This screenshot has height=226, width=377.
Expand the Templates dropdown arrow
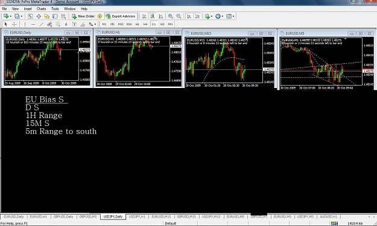[x=233, y=16]
